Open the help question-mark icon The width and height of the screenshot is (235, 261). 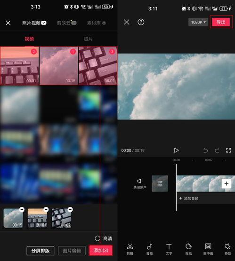141,22
